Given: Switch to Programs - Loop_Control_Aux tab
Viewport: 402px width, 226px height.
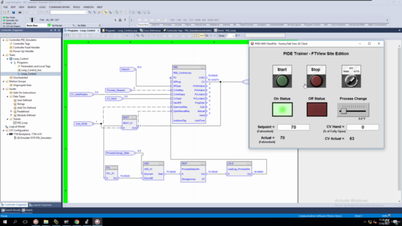Looking at the screenshot, I should coord(120,31).
